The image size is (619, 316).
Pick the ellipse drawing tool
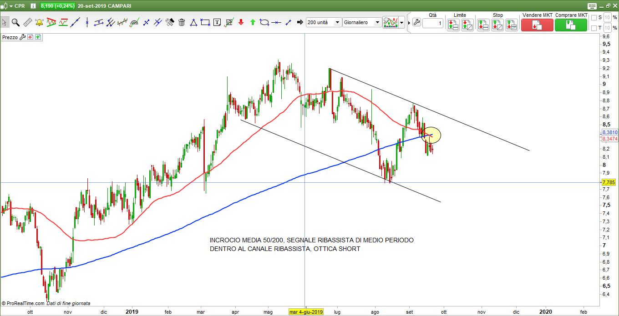pyautogui.click(x=264, y=22)
